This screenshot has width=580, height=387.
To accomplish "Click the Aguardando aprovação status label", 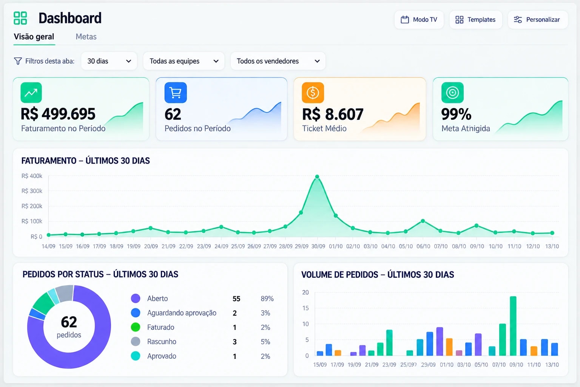I will pyautogui.click(x=182, y=313).
